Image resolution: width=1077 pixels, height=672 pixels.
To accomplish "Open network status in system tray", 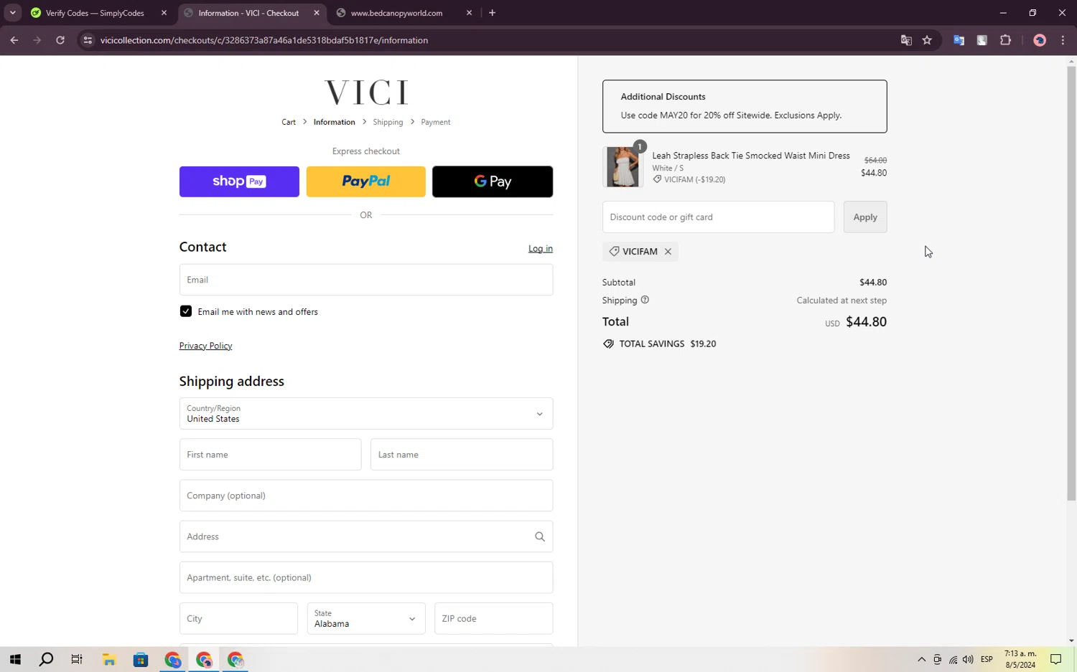I will pos(953,660).
